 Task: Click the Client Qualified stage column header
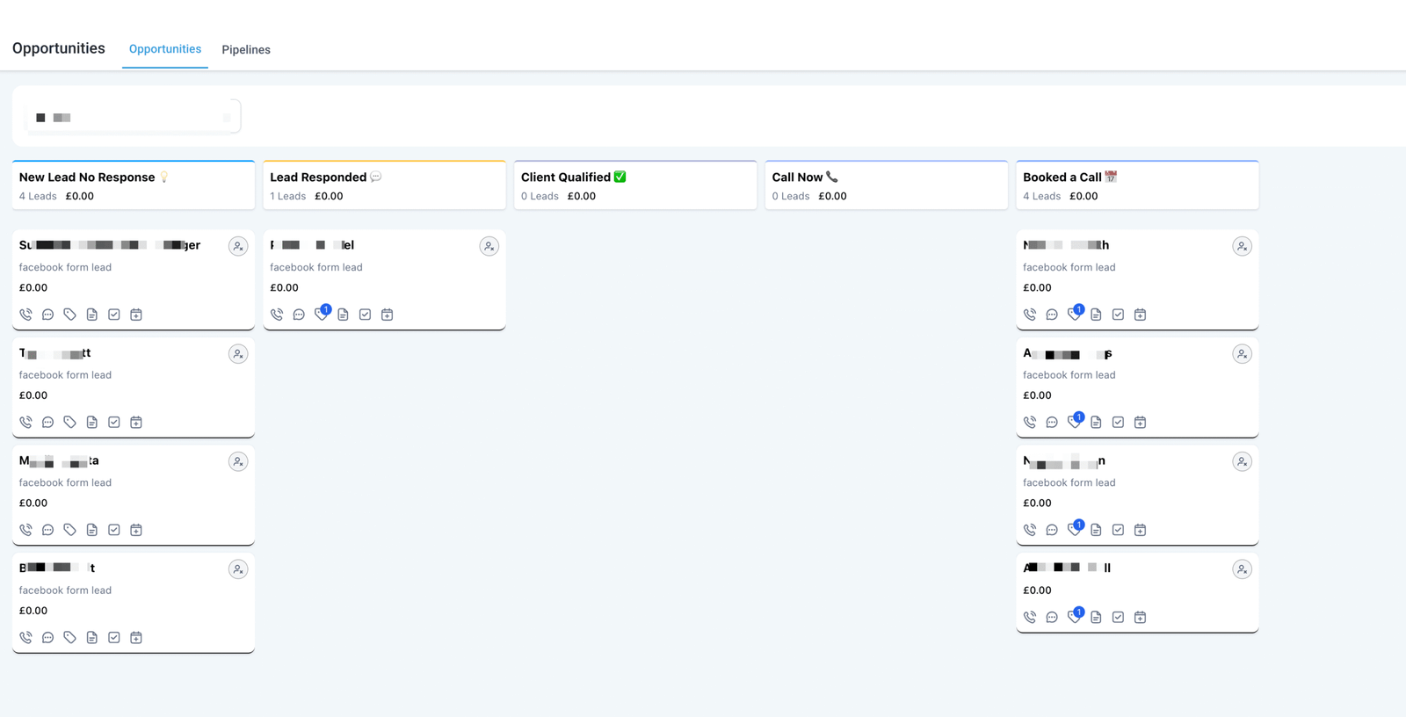pyautogui.click(x=634, y=185)
